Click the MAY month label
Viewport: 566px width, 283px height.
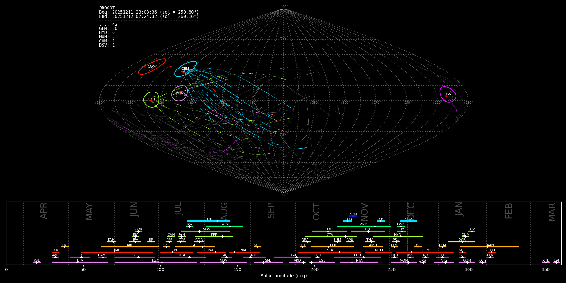tap(90, 212)
